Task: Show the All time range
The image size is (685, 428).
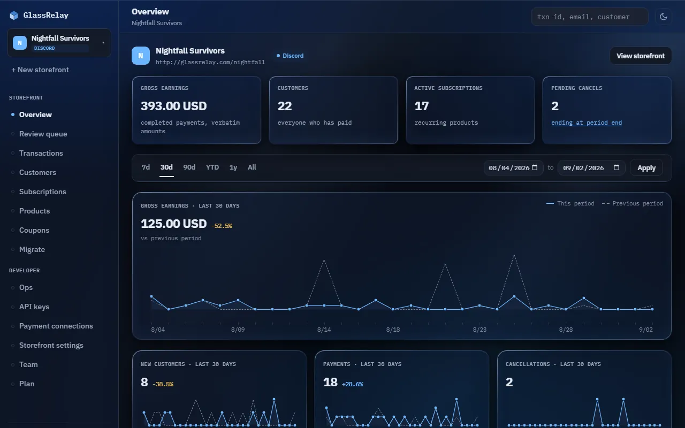Action: point(252,167)
